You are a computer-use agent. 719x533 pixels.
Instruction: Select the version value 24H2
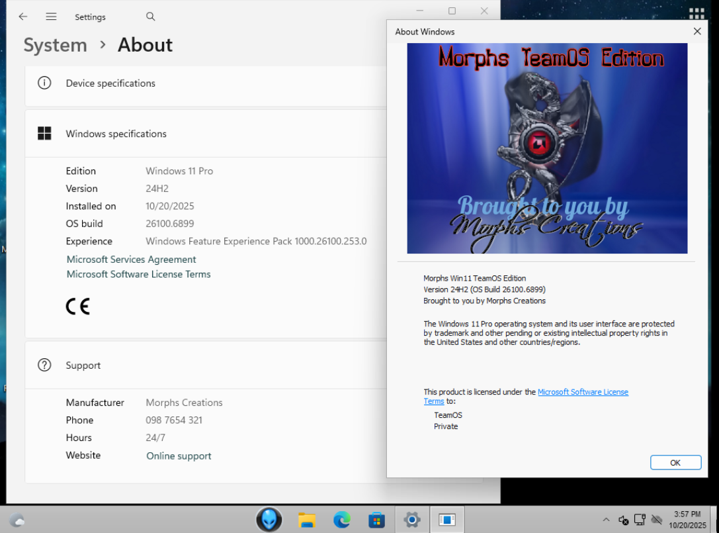pyautogui.click(x=157, y=189)
